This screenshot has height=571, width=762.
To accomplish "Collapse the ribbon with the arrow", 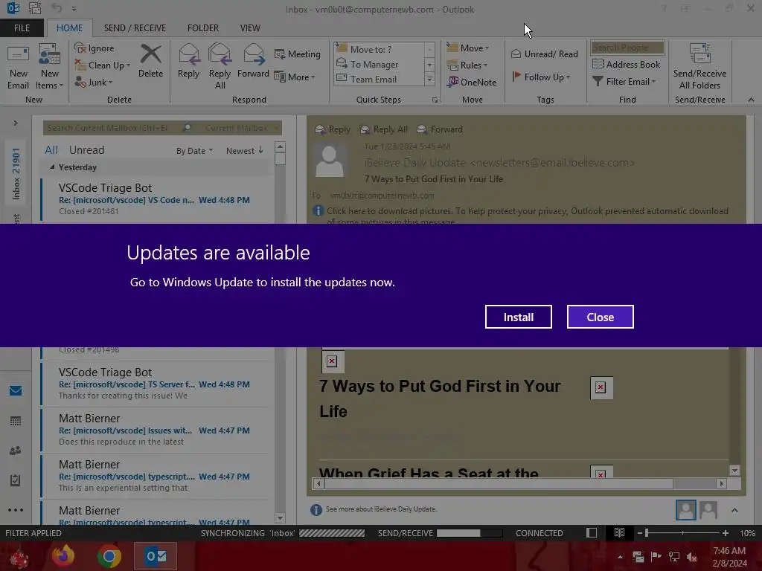I will (x=751, y=100).
